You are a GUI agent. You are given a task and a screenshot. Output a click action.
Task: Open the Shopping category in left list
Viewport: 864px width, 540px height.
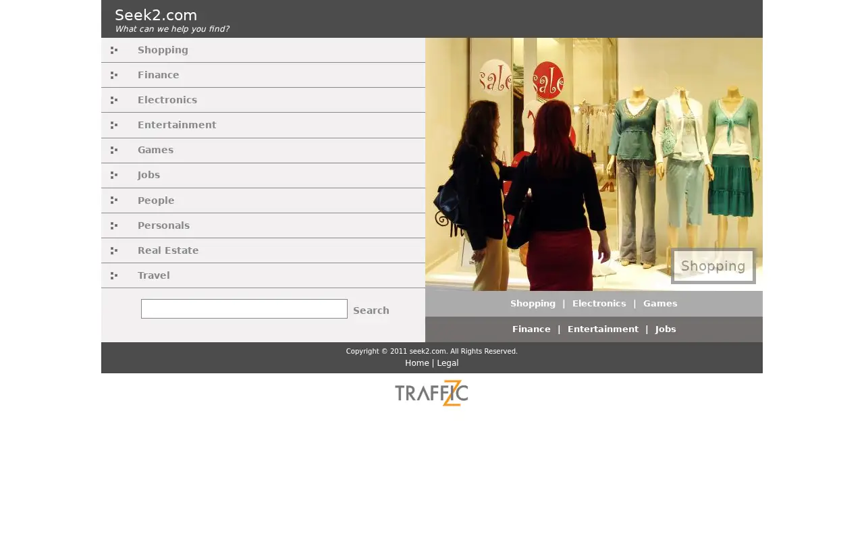(163, 50)
